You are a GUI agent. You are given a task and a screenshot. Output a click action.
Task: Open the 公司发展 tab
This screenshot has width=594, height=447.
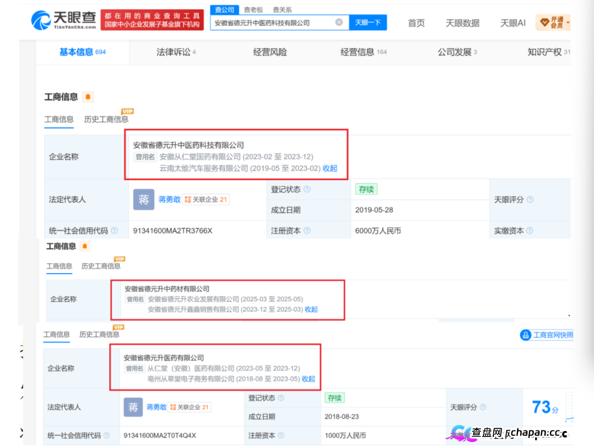pos(457,52)
